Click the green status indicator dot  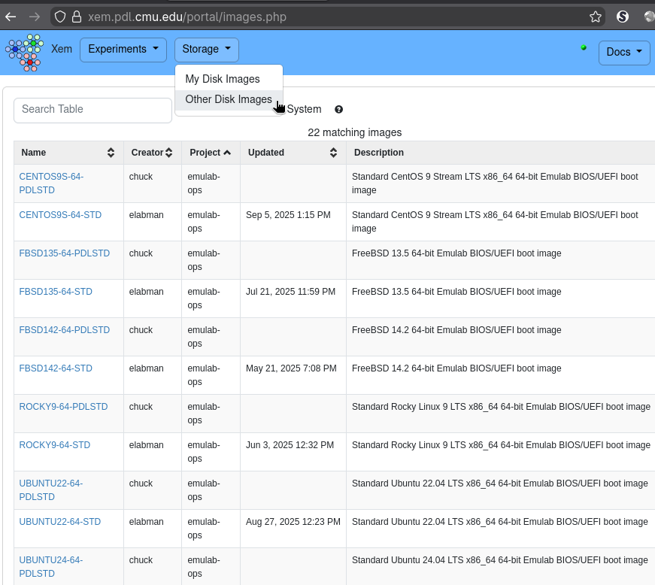584,47
